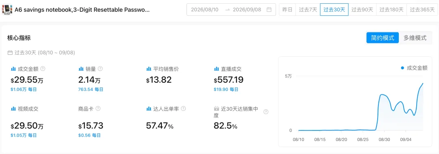Select the 过去90天 time range tab
The image size is (439, 154).
coord(362,10)
